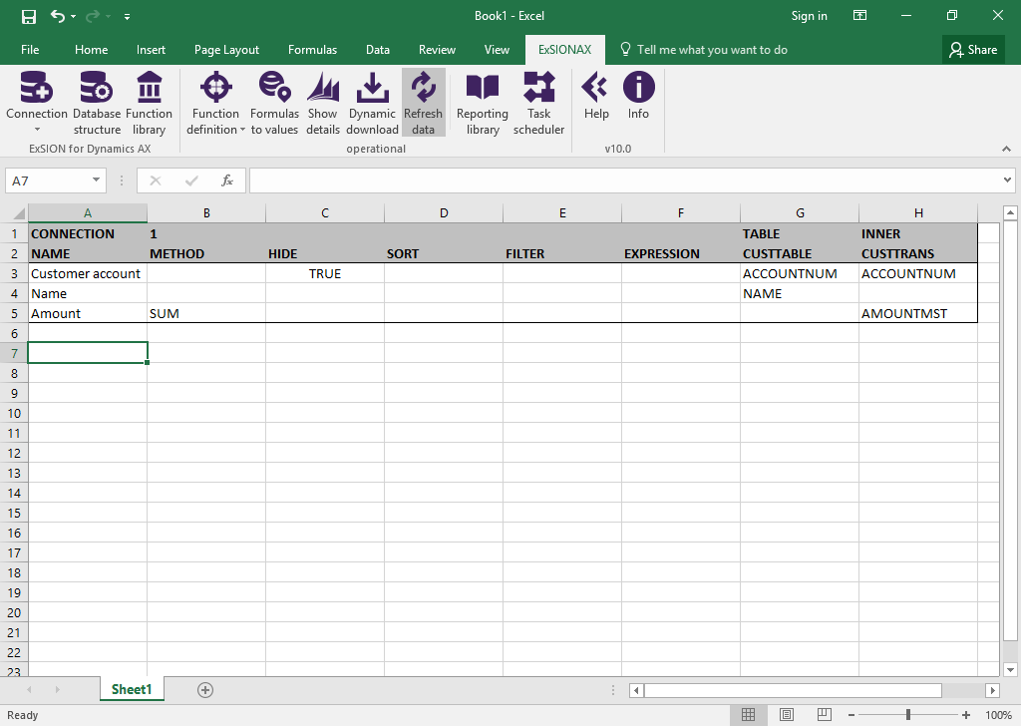This screenshot has height=726, width=1021.
Task: Open the Page Layout tab
Action: coord(226,50)
